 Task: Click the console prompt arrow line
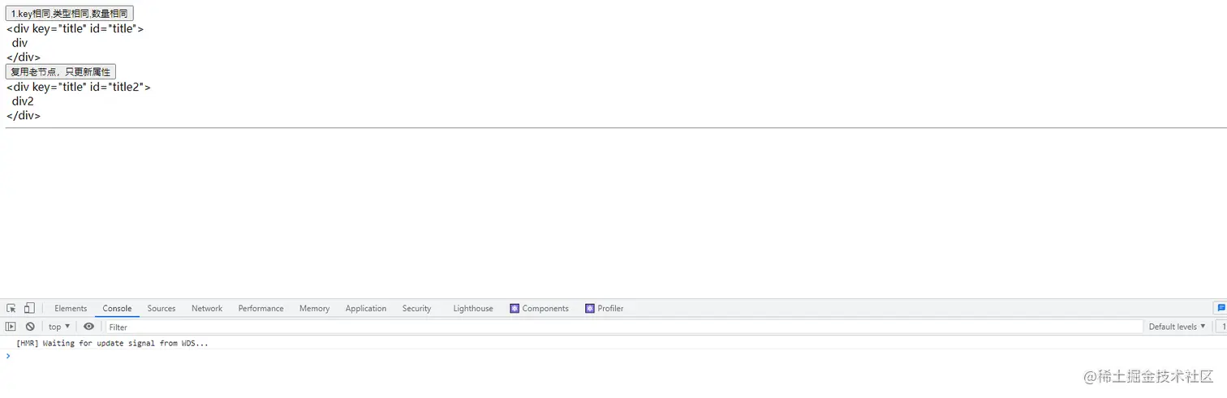point(613,356)
